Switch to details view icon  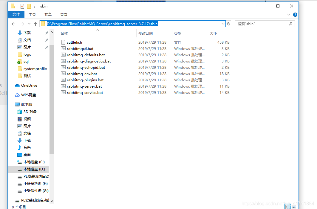pos(288,207)
